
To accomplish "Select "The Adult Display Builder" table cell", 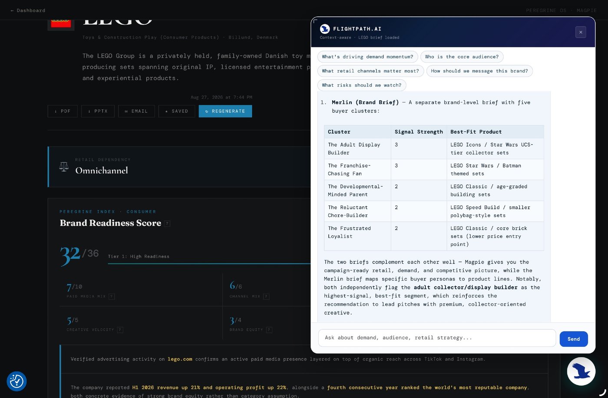I will pyautogui.click(x=357, y=149).
